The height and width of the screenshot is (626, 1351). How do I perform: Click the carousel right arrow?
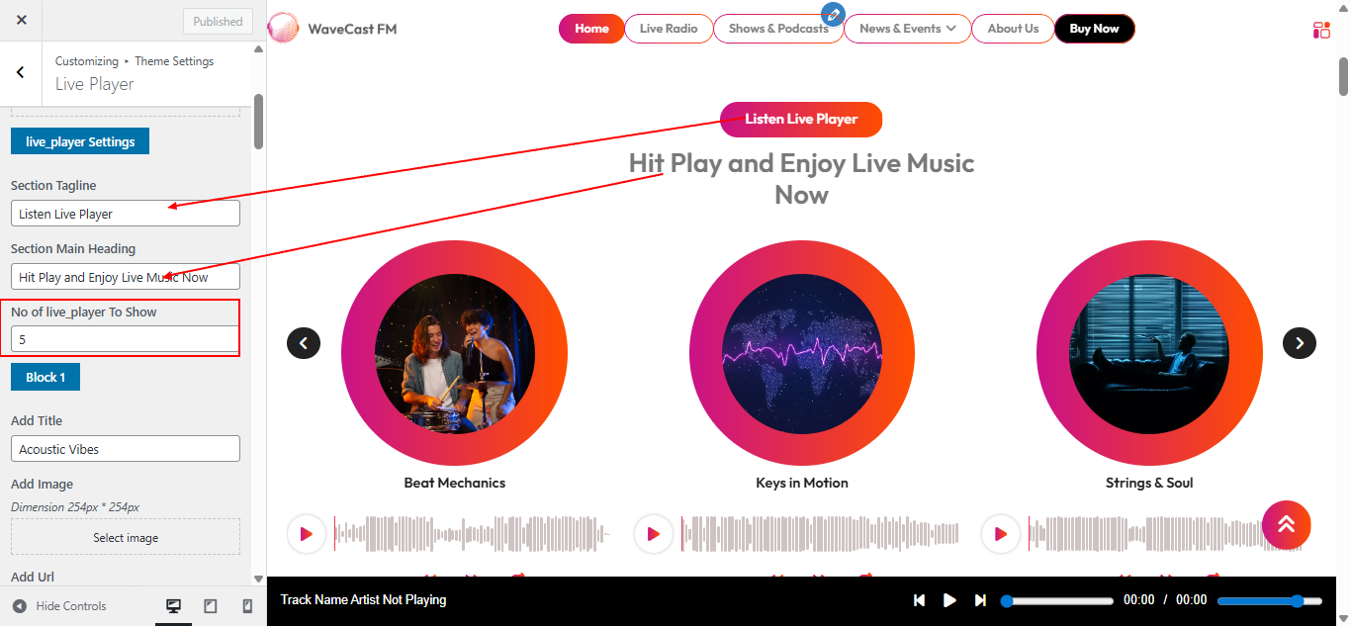pyautogui.click(x=1299, y=343)
